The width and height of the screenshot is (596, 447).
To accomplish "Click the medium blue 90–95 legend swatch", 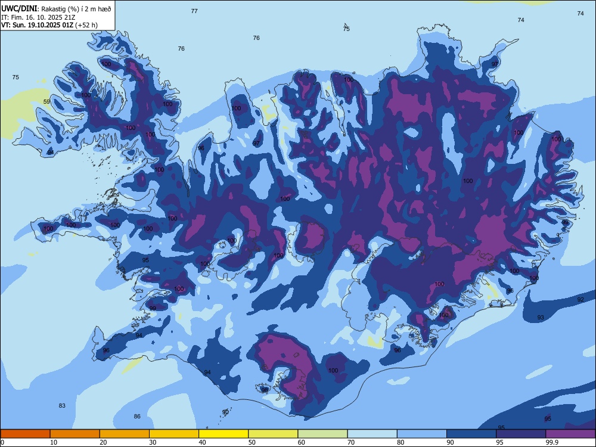I will pyautogui.click(x=471, y=434).
